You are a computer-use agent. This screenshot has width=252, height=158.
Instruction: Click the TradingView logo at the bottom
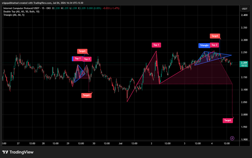click(x=18, y=152)
